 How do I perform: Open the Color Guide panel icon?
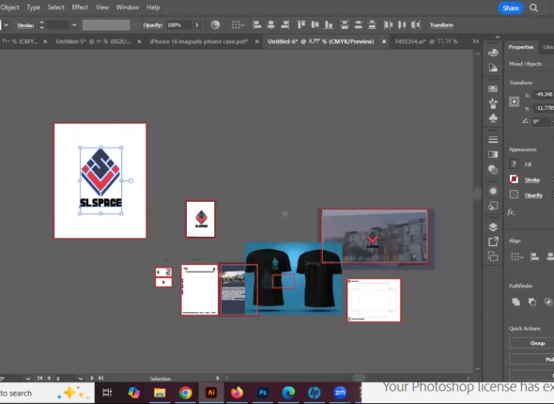click(x=493, y=68)
